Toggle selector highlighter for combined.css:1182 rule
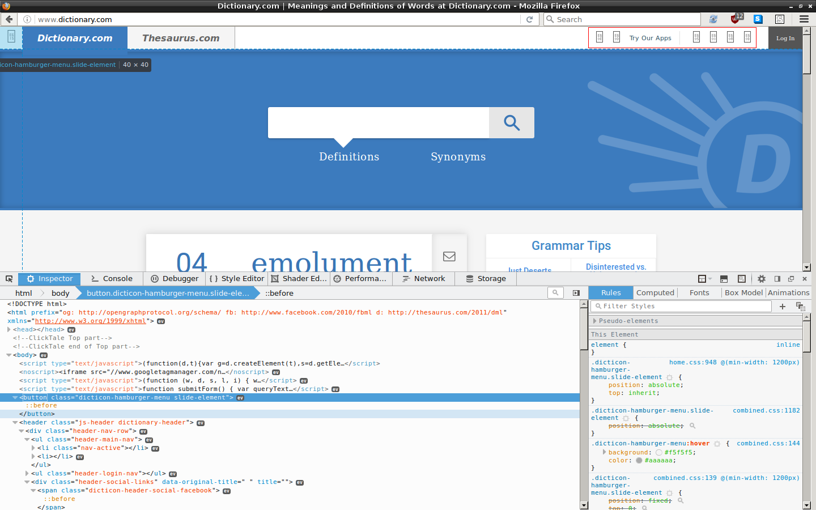816x510 pixels. tap(626, 418)
